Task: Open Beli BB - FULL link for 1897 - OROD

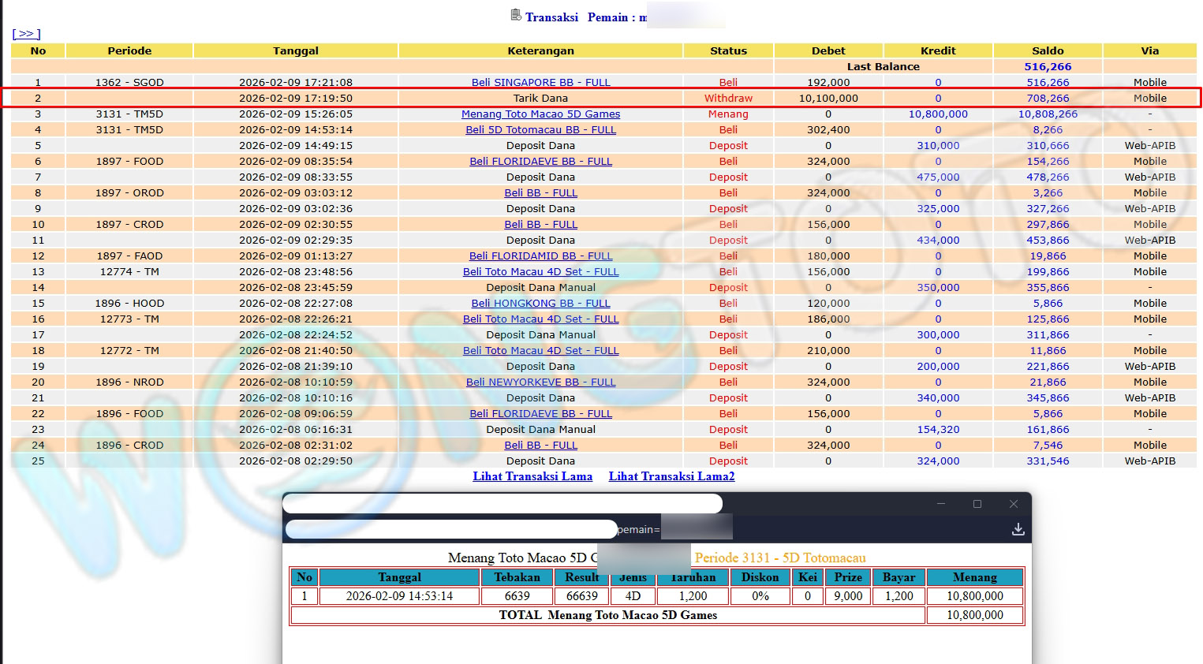Action: (x=540, y=193)
